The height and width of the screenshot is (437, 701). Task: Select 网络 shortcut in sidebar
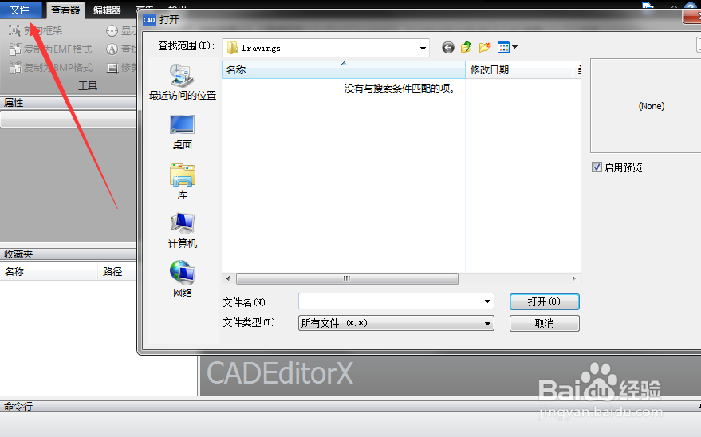pyautogui.click(x=182, y=280)
